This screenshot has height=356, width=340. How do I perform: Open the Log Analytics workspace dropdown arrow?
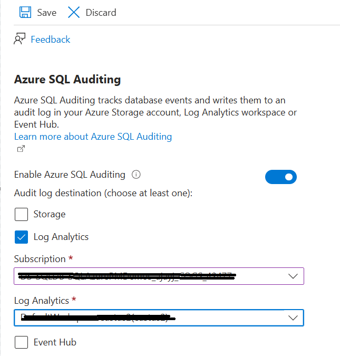(293, 317)
